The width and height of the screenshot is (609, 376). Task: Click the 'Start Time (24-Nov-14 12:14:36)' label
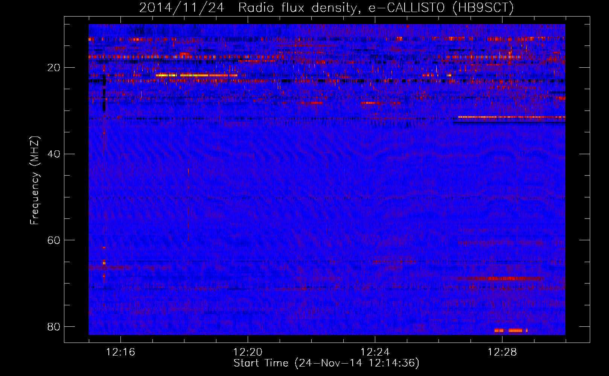pyautogui.click(x=326, y=363)
